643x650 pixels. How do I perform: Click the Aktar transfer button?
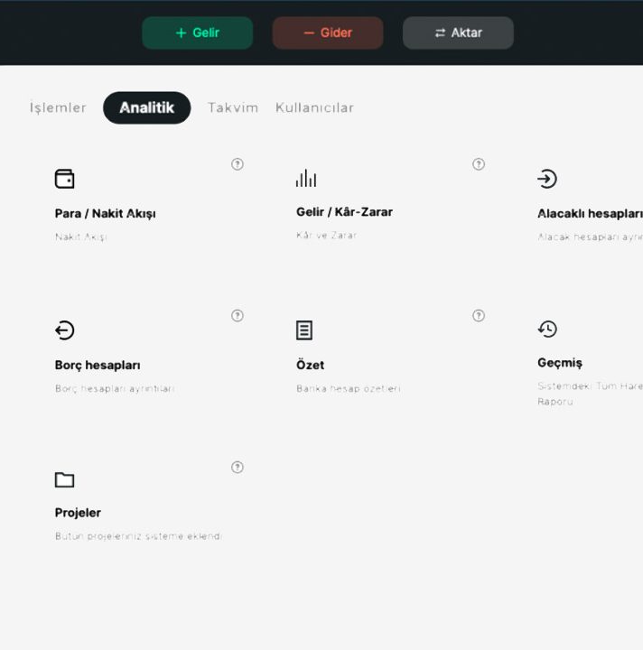click(x=458, y=32)
